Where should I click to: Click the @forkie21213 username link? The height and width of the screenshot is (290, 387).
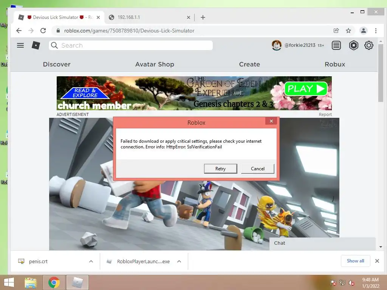point(300,45)
